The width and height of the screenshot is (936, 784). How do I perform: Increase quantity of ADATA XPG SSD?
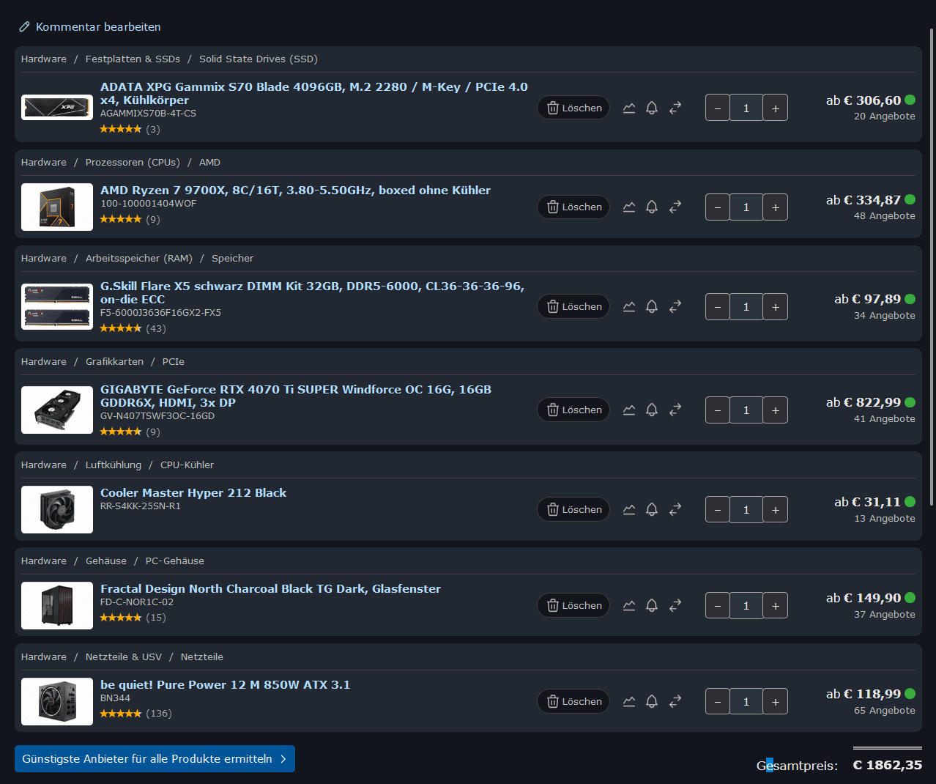click(776, 108)
